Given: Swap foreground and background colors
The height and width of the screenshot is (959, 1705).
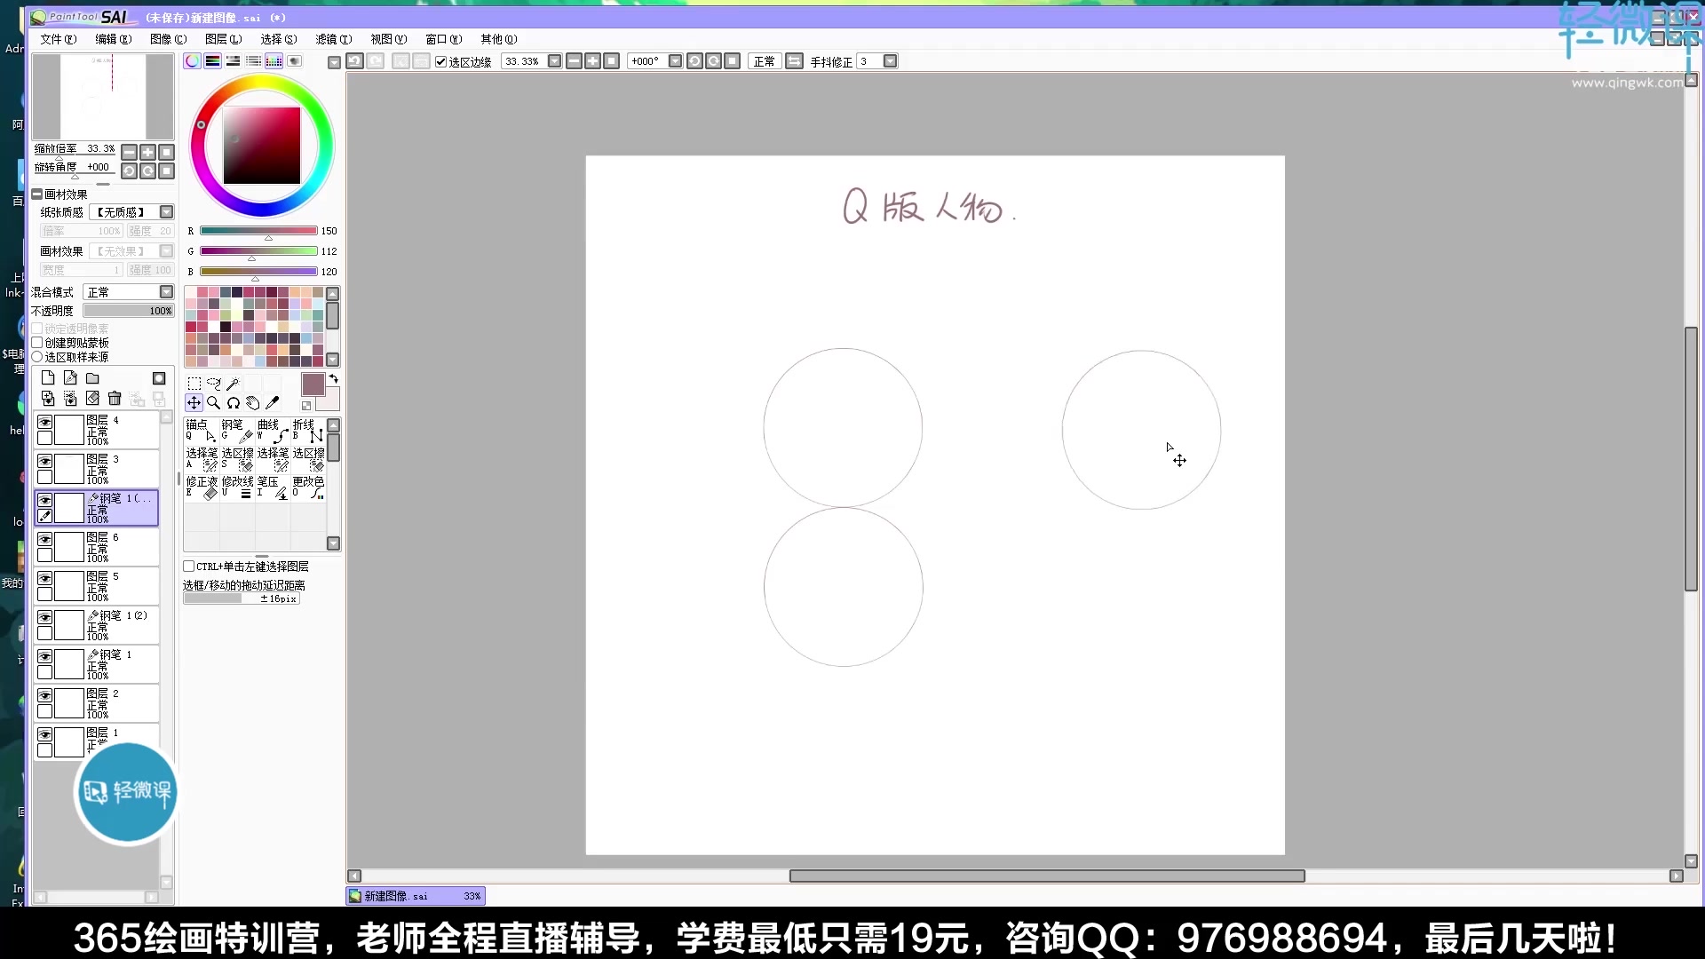Looking at the screenshot, I should pos(334,379).
